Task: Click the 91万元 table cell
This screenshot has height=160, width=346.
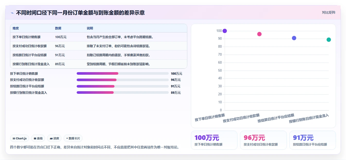Action: click(60, 55)
